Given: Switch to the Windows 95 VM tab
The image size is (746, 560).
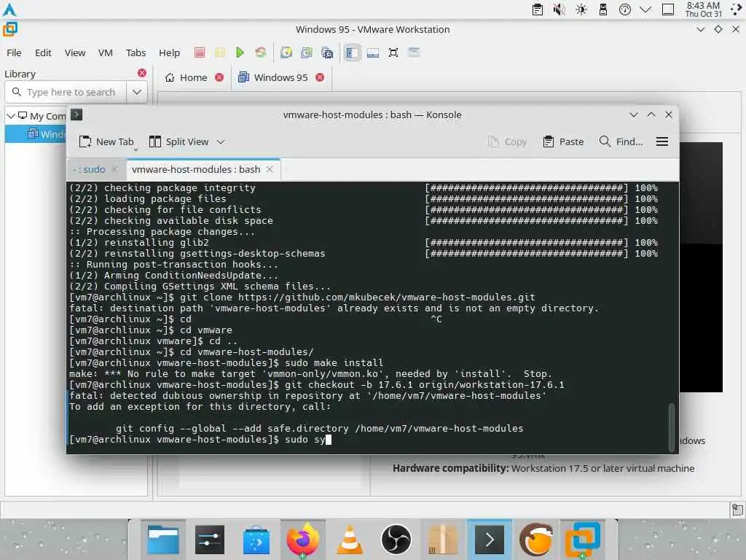Looking at the screenshot, I should (274, 77).
